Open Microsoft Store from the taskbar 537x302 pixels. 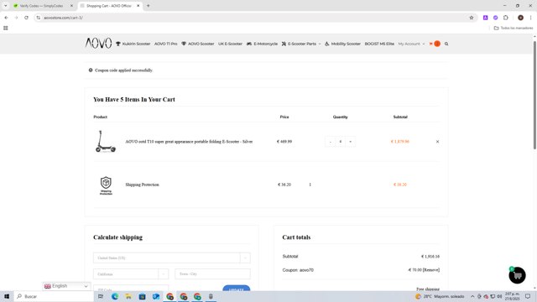[142, 296]
